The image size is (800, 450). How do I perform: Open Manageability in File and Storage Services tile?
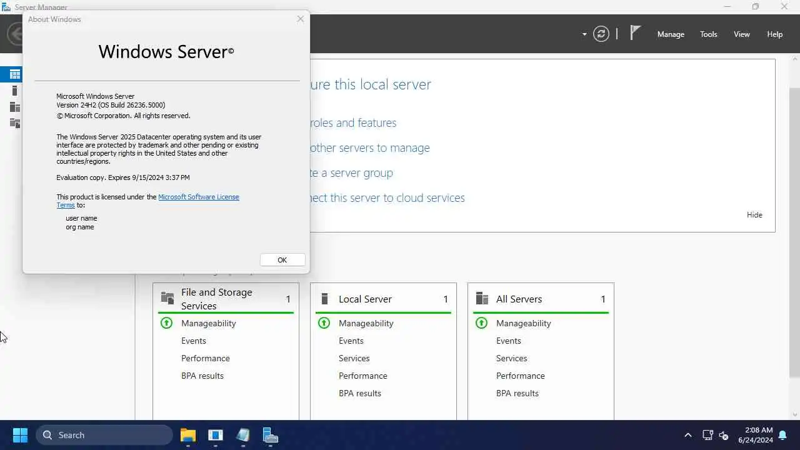209,323
